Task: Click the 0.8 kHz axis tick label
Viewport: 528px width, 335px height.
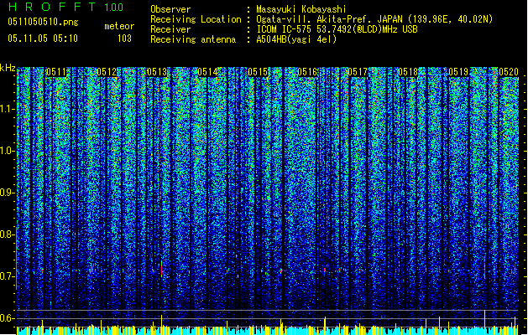Action: pyautogui.click(x=8, y=234)
